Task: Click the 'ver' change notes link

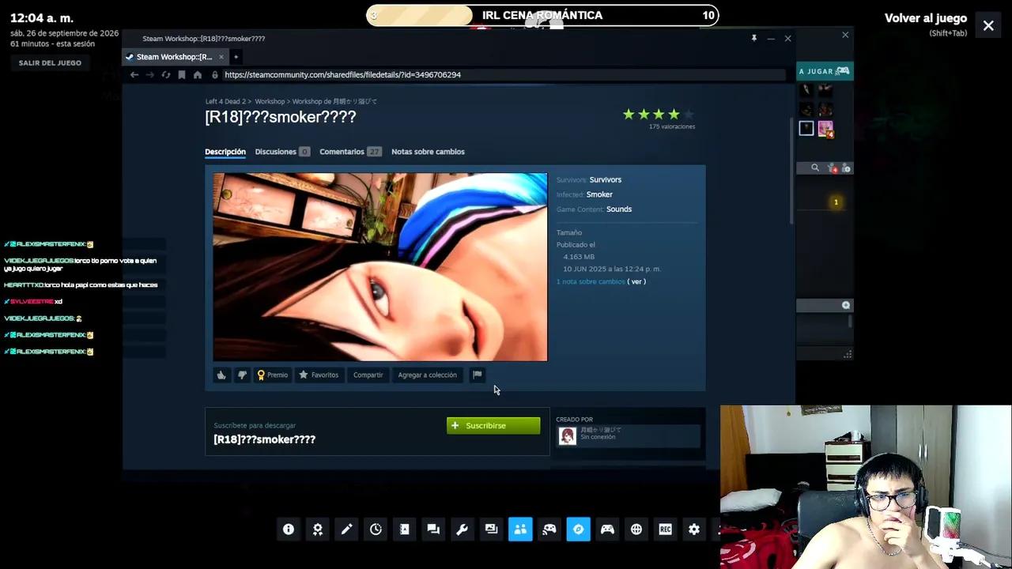Action: pos(637,281)
